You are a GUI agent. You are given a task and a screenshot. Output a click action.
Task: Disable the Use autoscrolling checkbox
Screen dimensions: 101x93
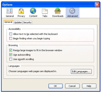coord(11,55)
